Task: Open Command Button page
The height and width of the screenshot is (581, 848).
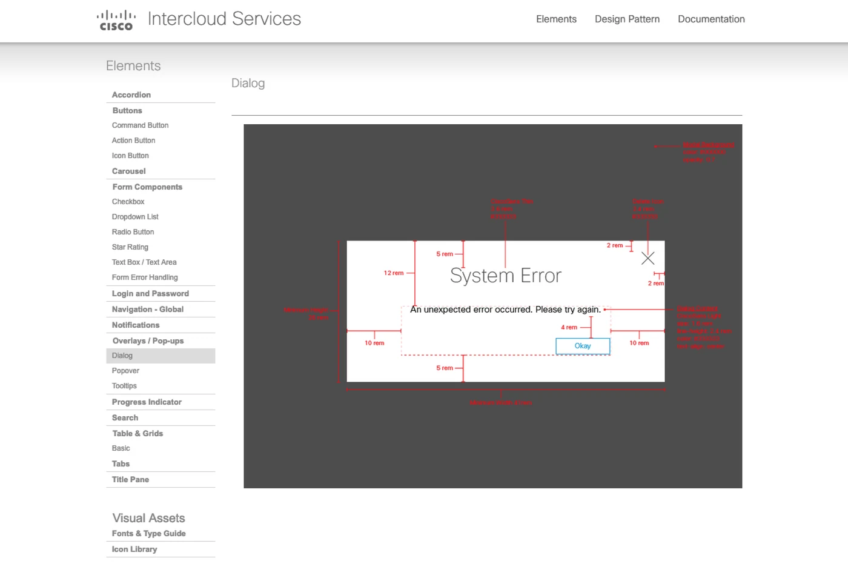Action: click(140, 125)
